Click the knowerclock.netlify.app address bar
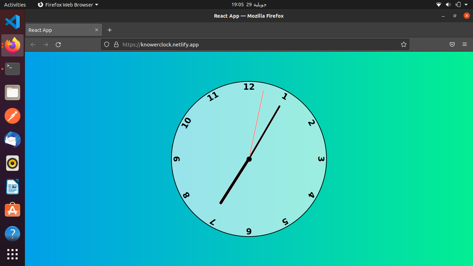The width and height of the screenshot is (473, 266). [x=242, y=44]
